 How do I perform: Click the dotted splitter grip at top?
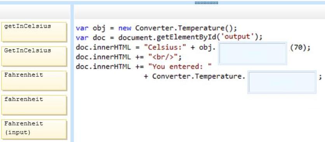[207, 3]
